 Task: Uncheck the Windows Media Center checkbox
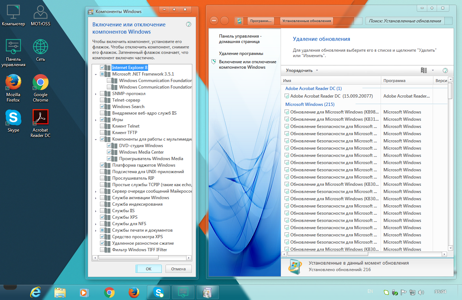coord(109,152)
